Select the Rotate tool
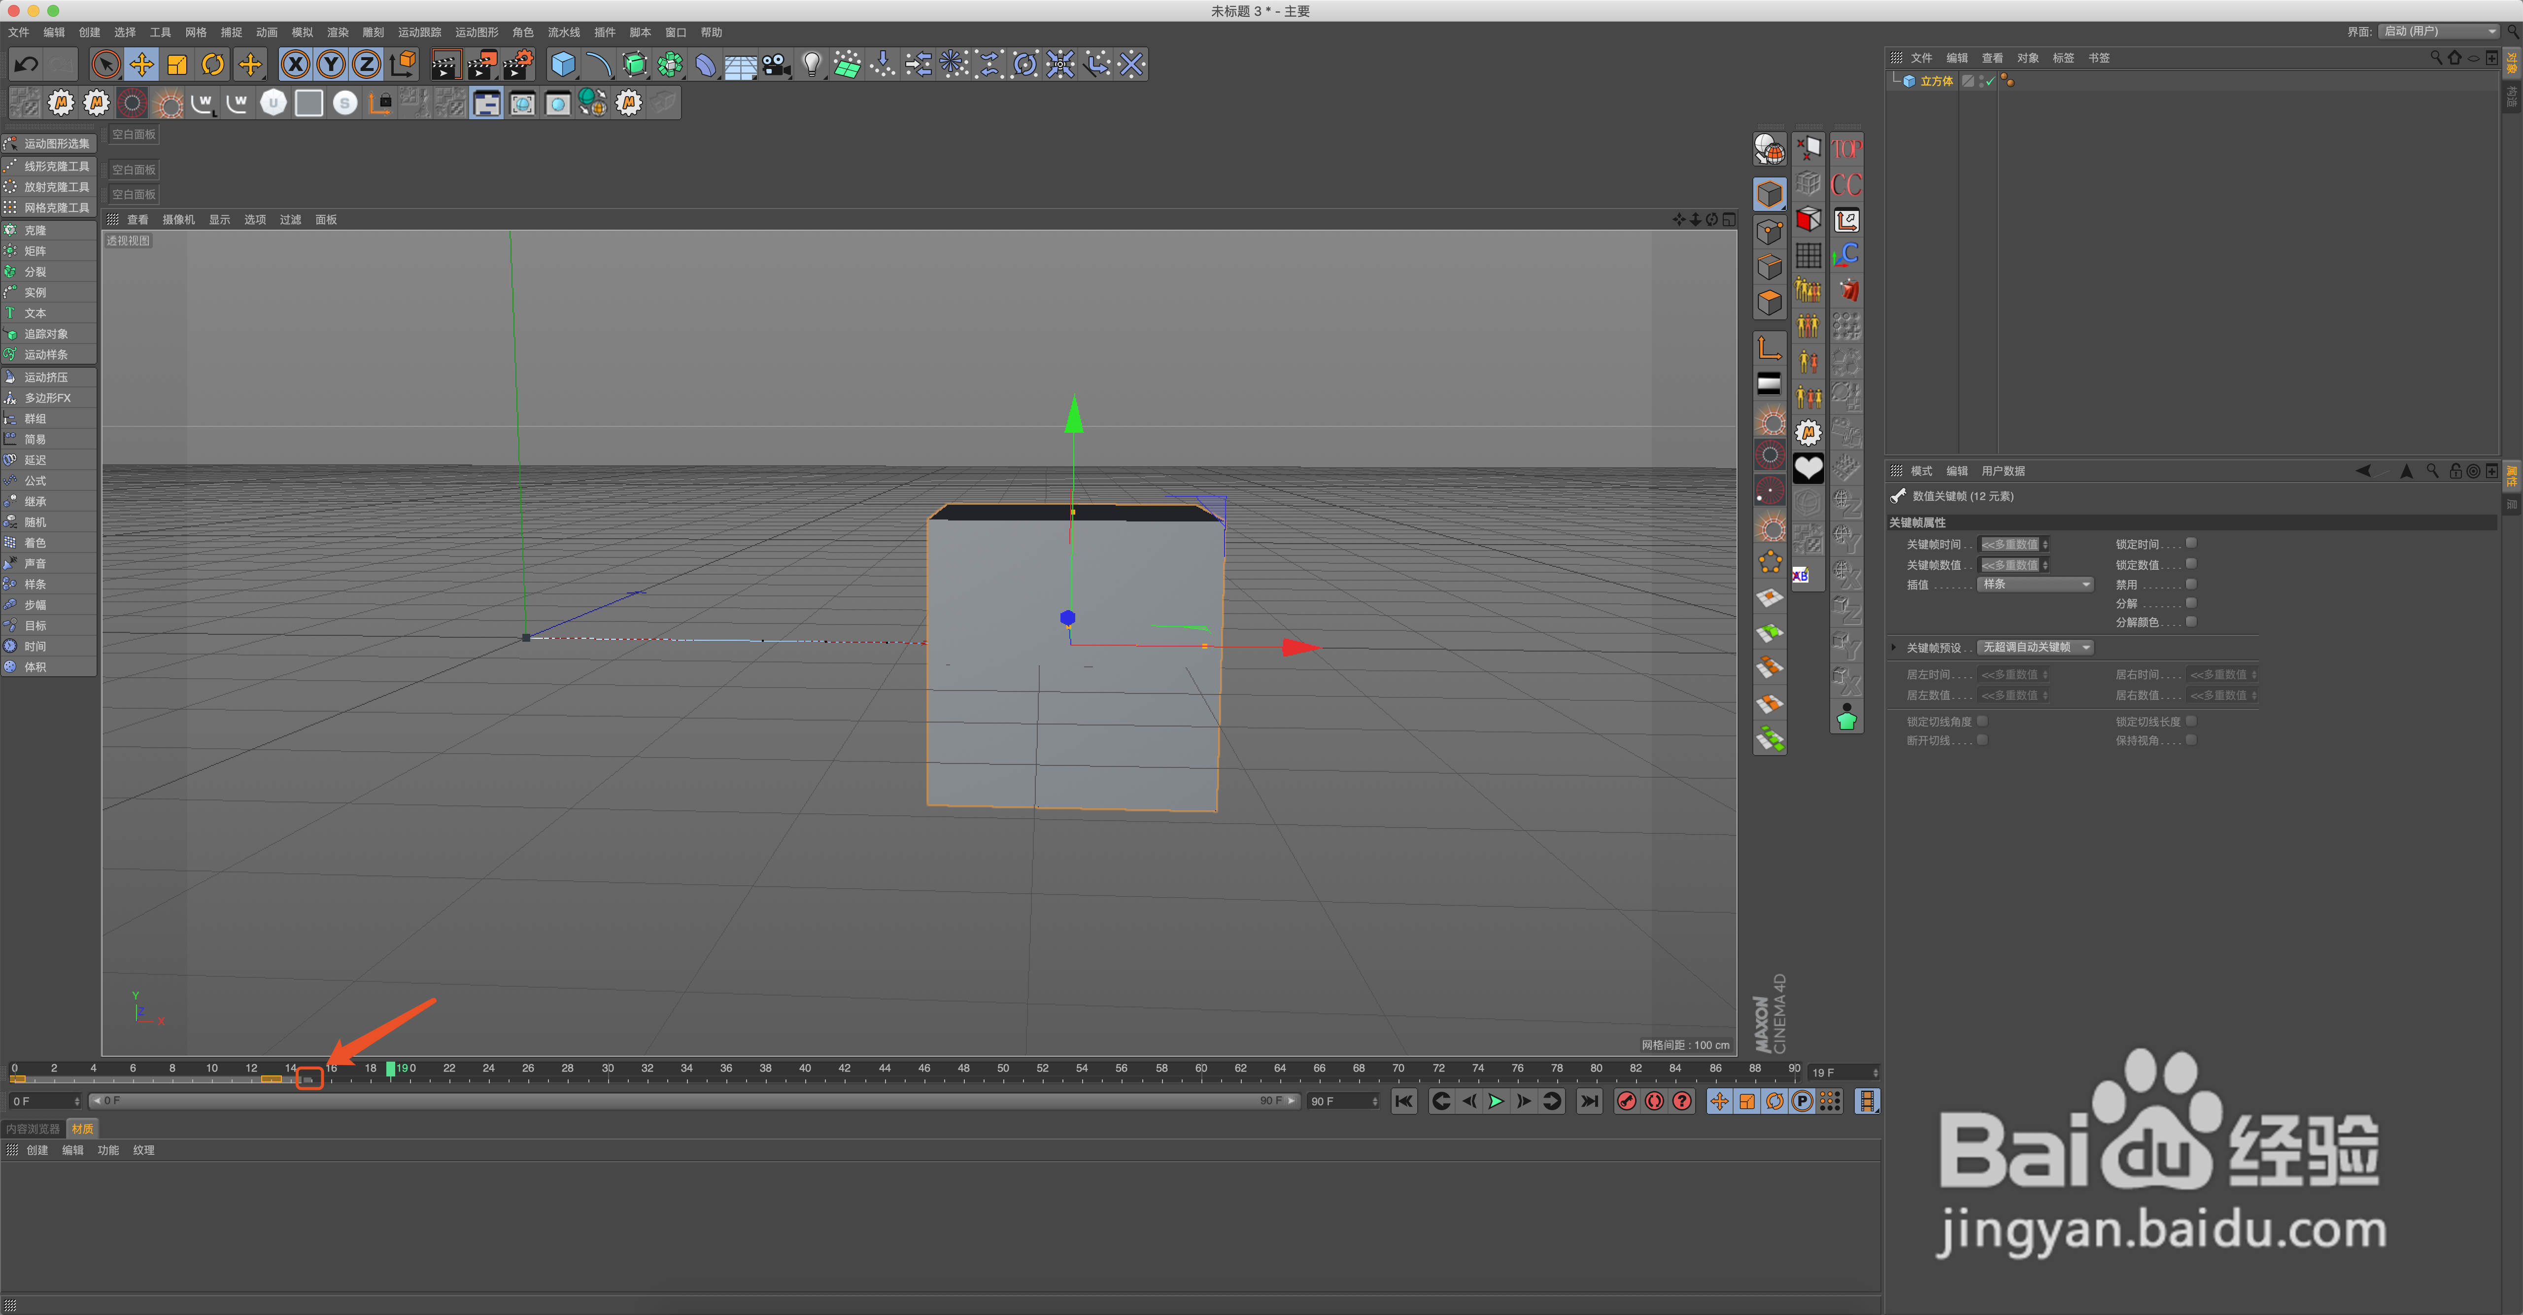 coord(212,65)
